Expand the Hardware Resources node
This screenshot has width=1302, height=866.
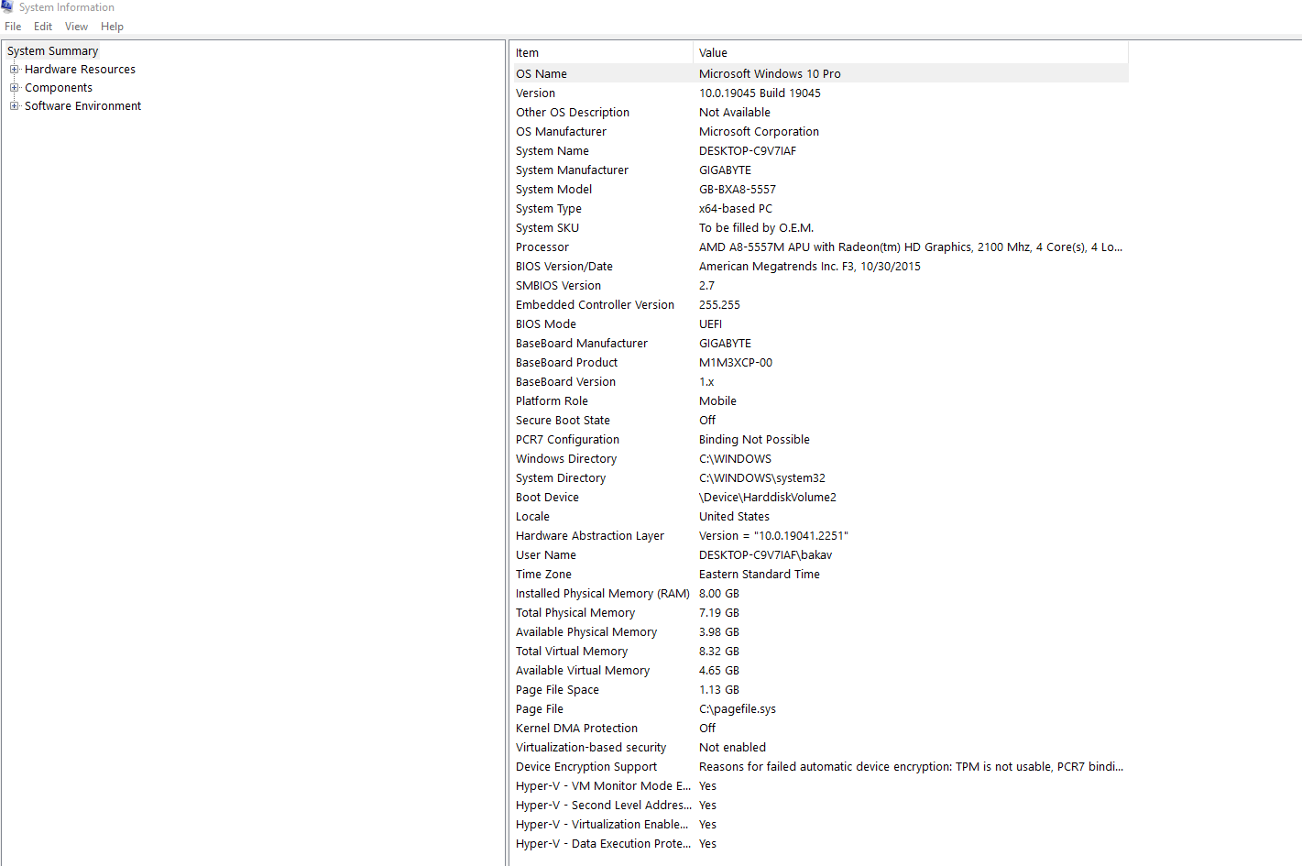pos(15,70)
